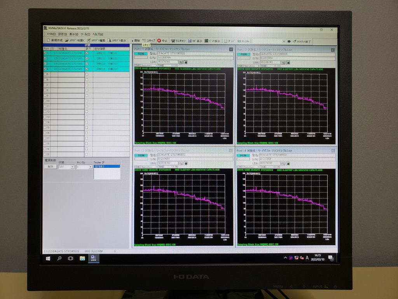Enable the Port 5 checkbox
Screen dimensions: 398x299
46,74
